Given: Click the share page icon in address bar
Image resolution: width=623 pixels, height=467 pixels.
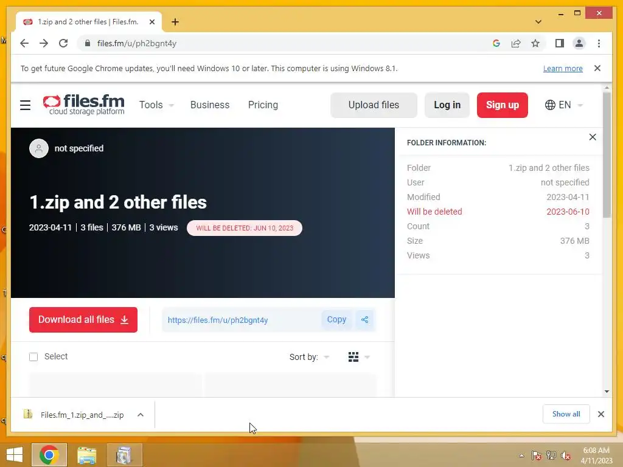Looking at the screenshot, I should 516,43.
